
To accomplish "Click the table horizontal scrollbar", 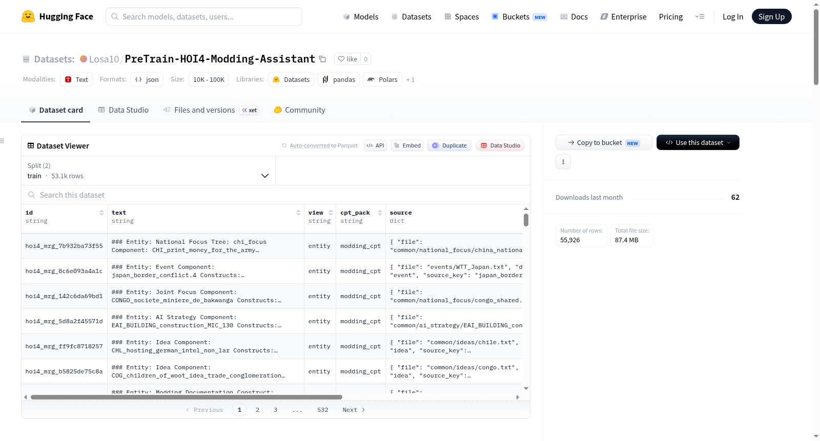I will [x=187, y=397].
